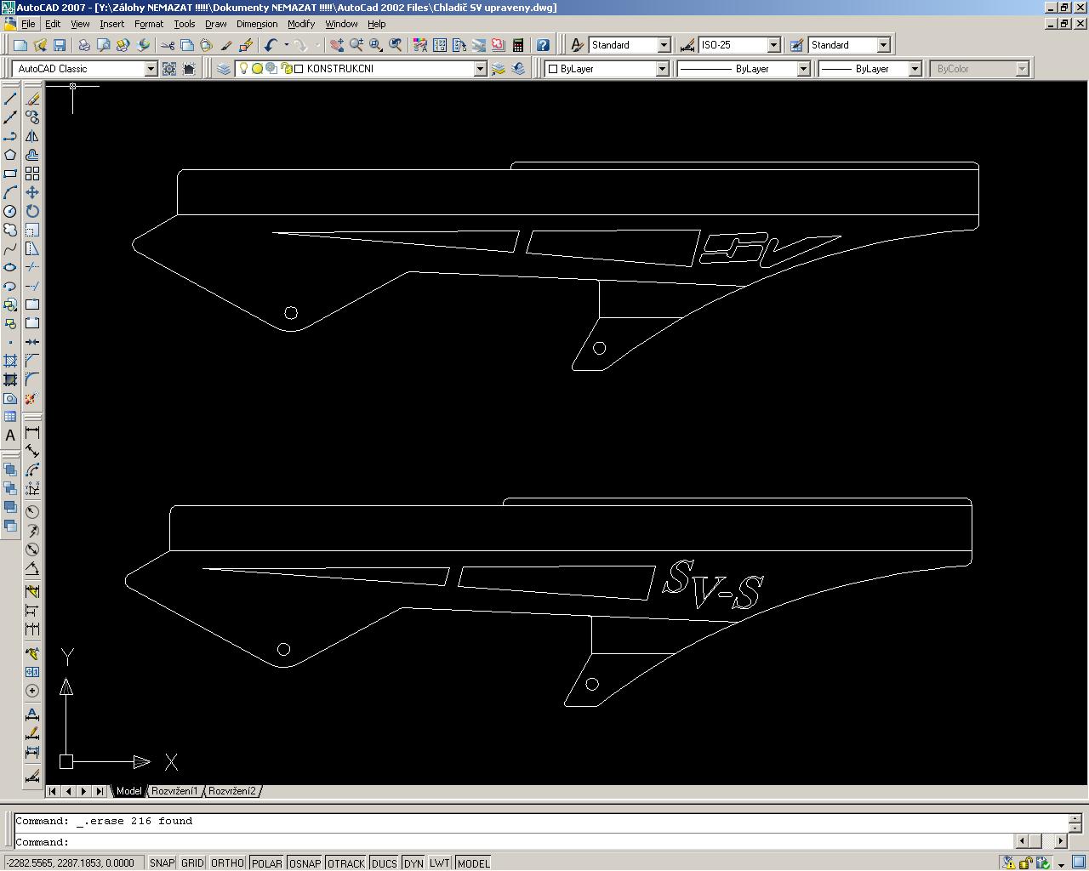Screen dimensions: 1089x871
Task: Toggle OTRACK in status bar
Action: 346,862
